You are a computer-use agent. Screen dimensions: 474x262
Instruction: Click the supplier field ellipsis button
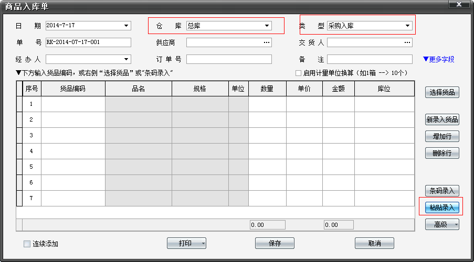[267, 42]
